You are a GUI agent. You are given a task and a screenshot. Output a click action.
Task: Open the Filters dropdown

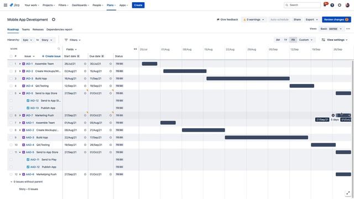tap(72, 40)
